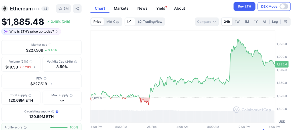This screenshot has width=292, height=130.
Task: Switch chart to Mkt Cap view
Action: [x=113, y=22]
